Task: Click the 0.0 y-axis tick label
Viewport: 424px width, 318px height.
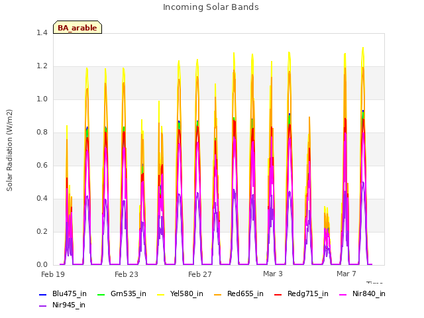Action: [x=42, y=265]
